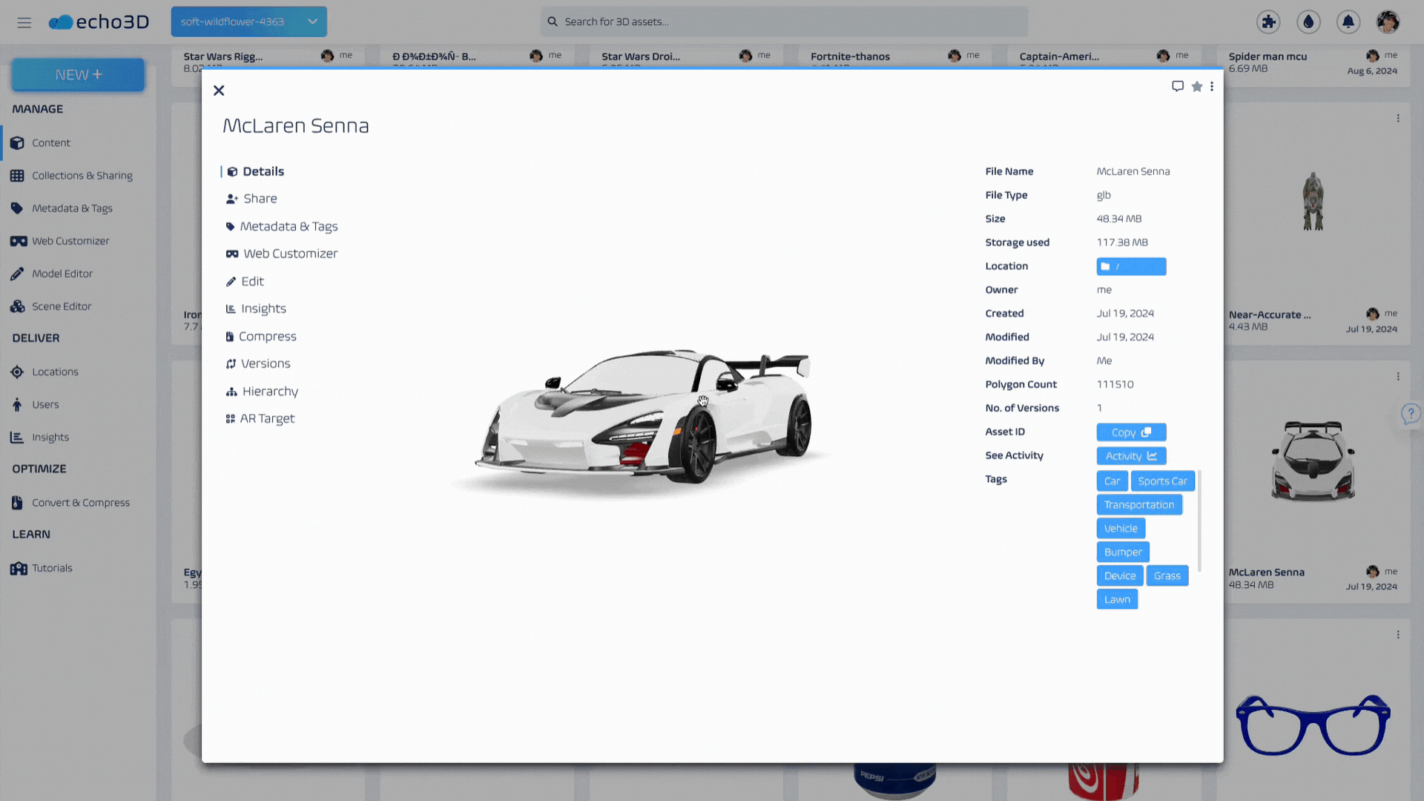Image resolution: width=1424 pixels, height=801 pixels.
Task: Click the Grass tag
Action: click(x=1167, y=576)
